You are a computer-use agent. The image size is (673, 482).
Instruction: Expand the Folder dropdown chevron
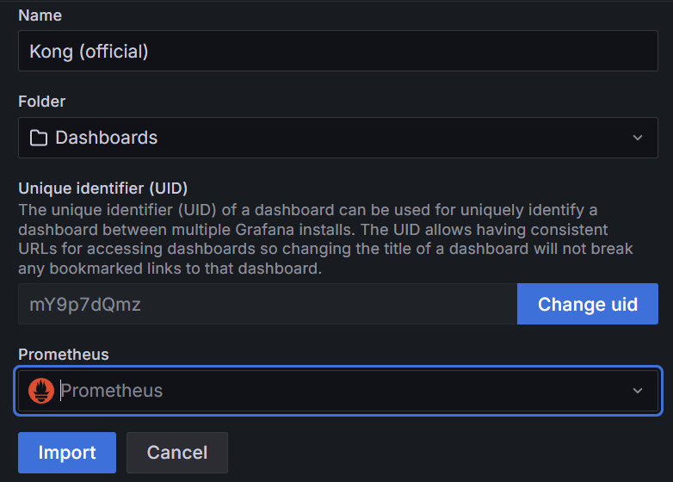[x=638, y=138]
